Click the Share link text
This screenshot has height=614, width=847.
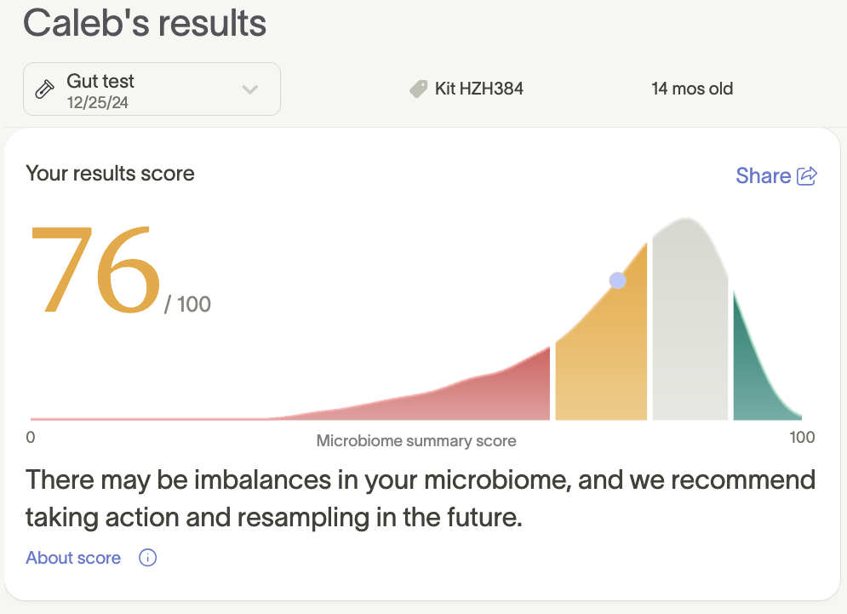763,175
